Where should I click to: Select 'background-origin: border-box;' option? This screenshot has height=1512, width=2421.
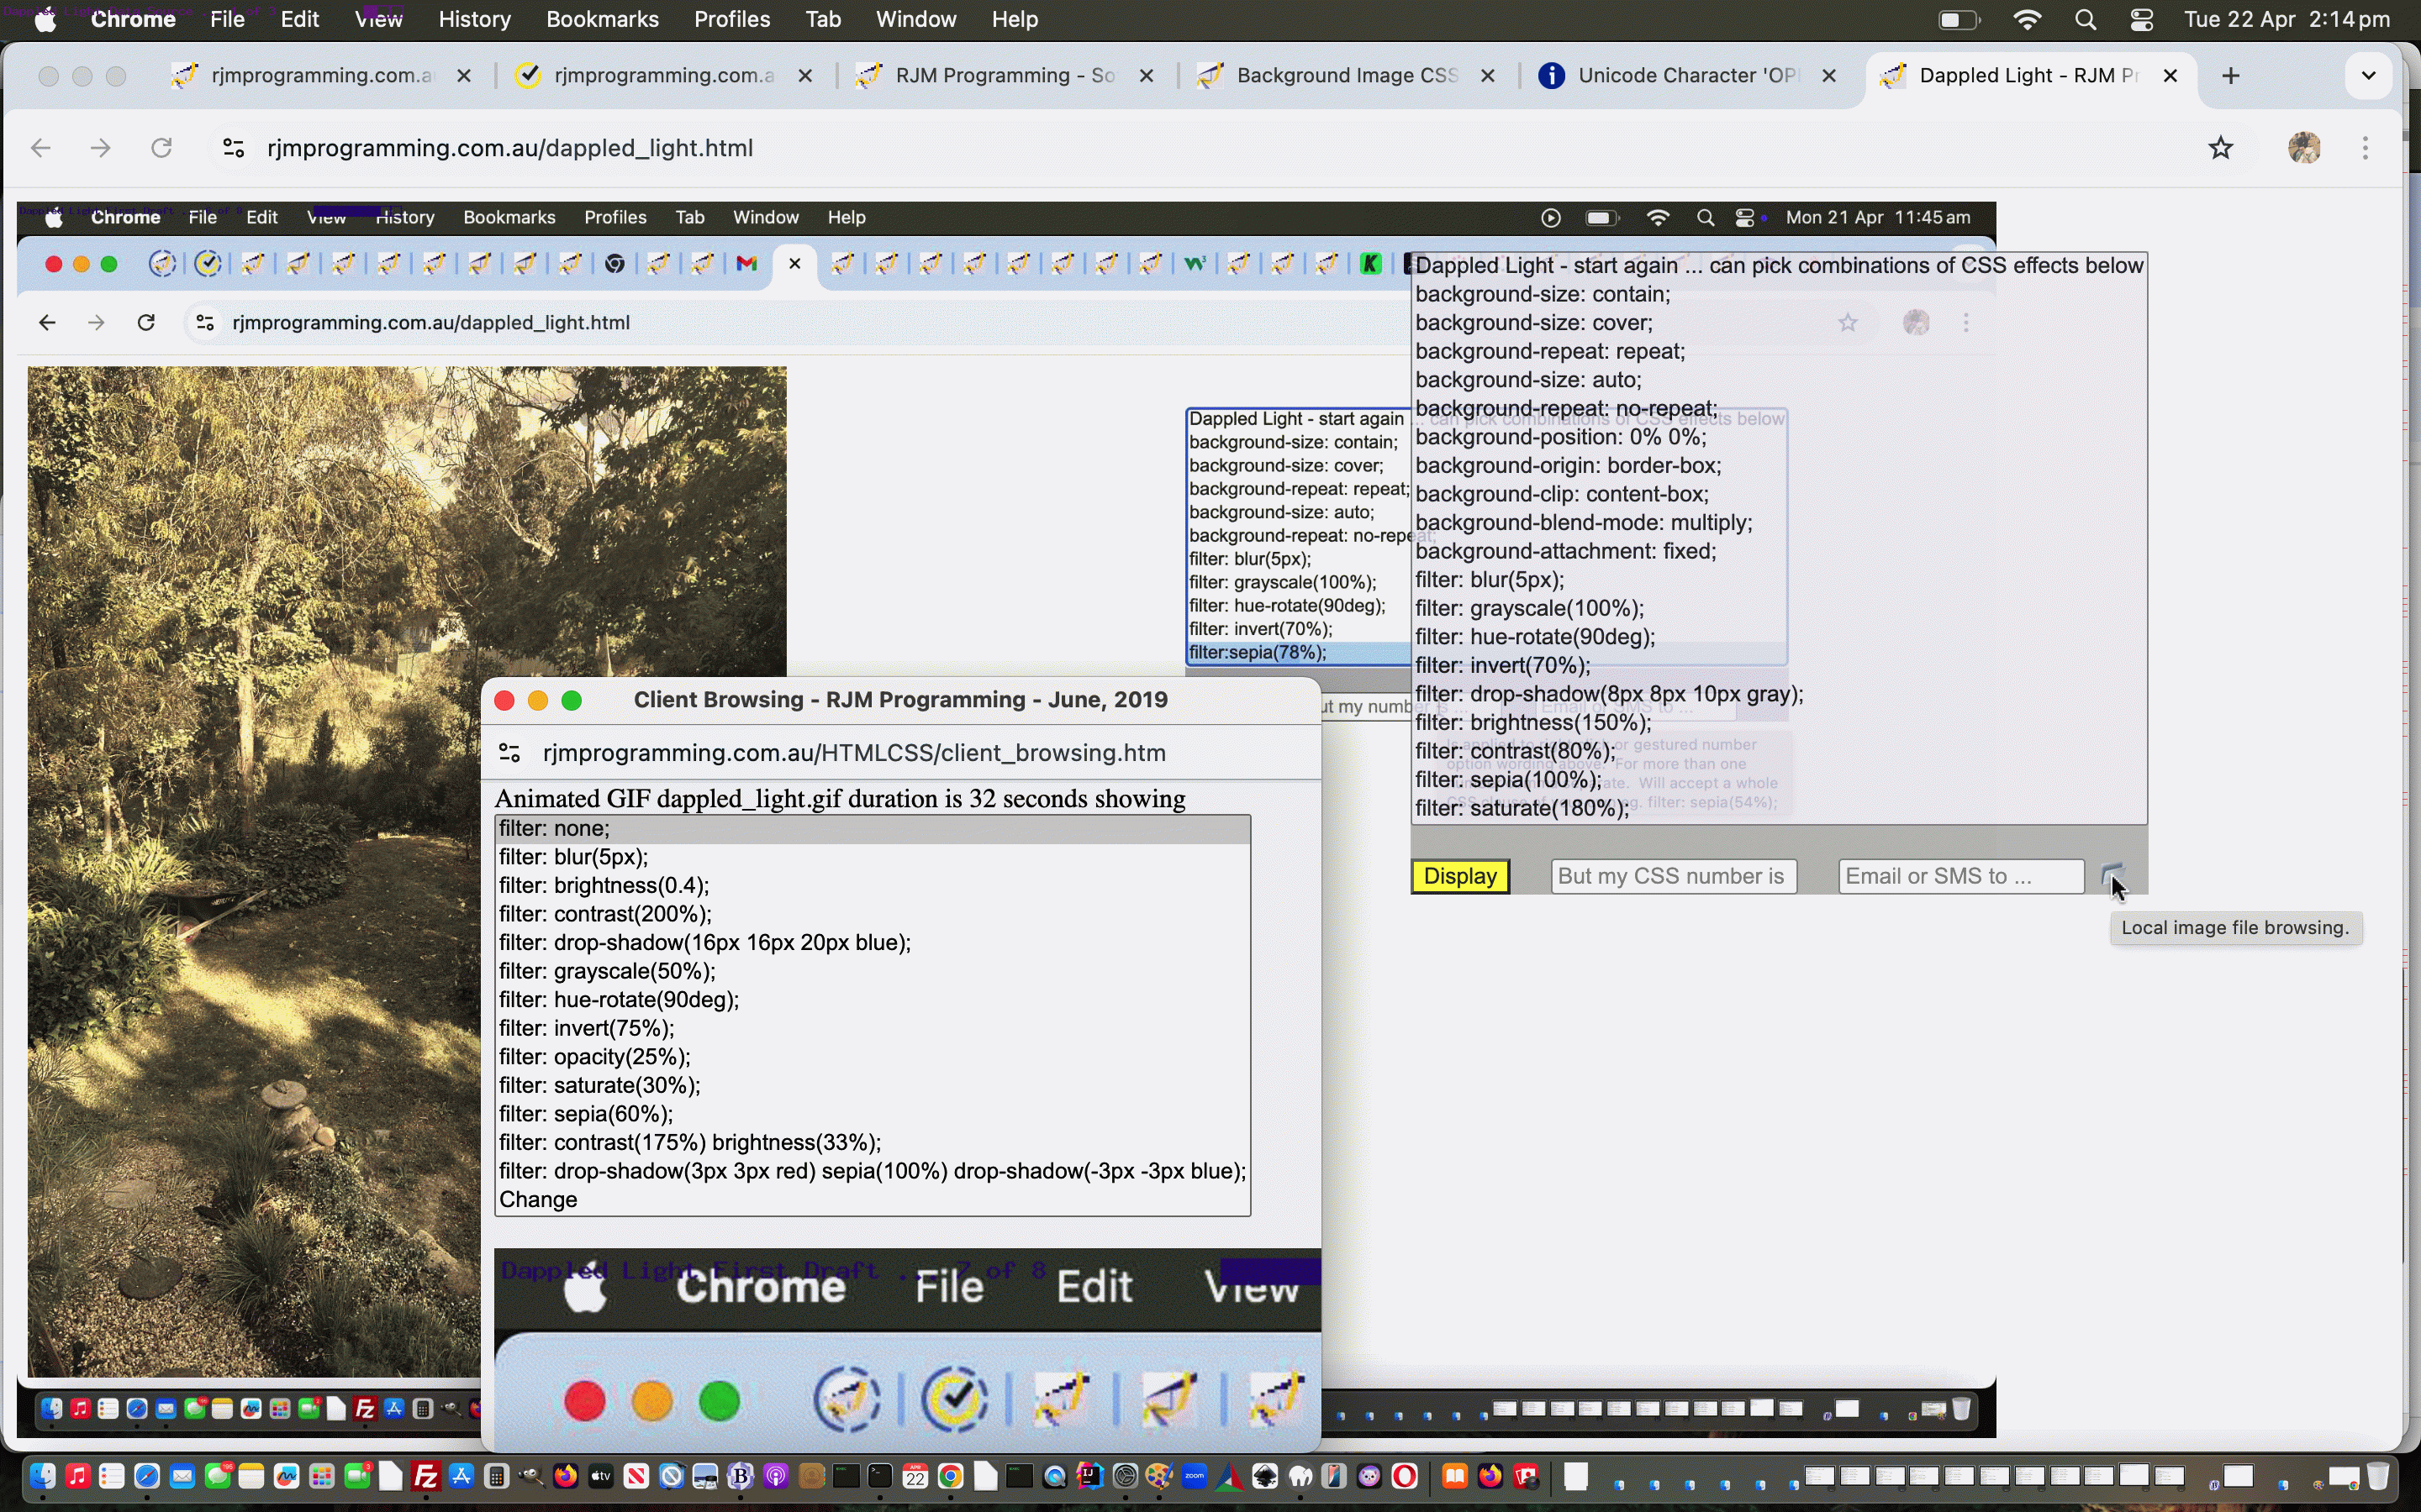point(1778,466)
